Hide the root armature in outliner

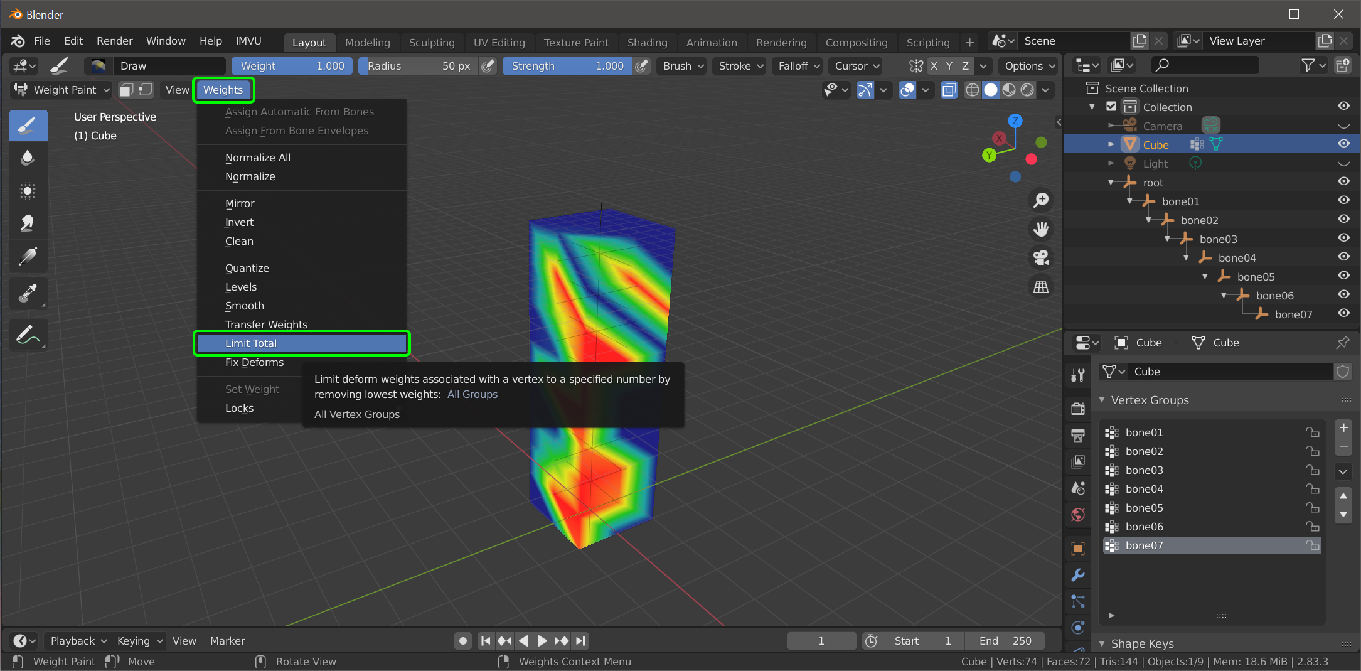1343,181
